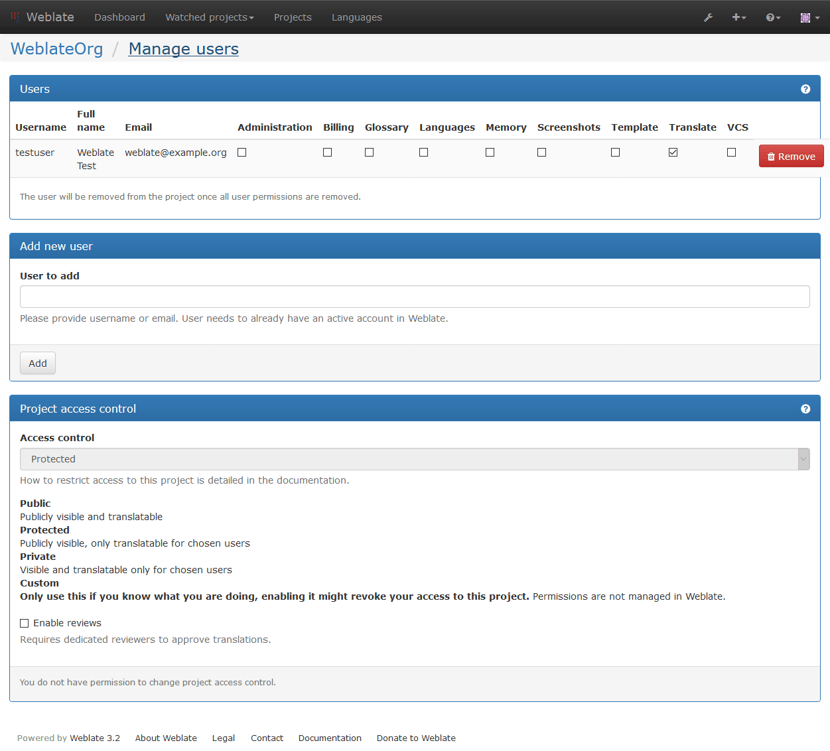Click help icon in Project access control header
This screenshot has height=751, width=830.
805,409
